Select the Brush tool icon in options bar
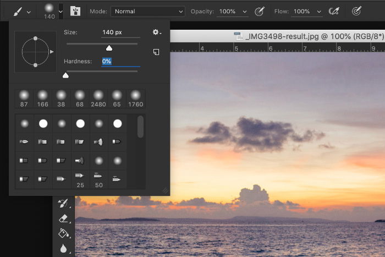This screenshot has height=257, width=385. pyautogui.click(x=18, y=12)
